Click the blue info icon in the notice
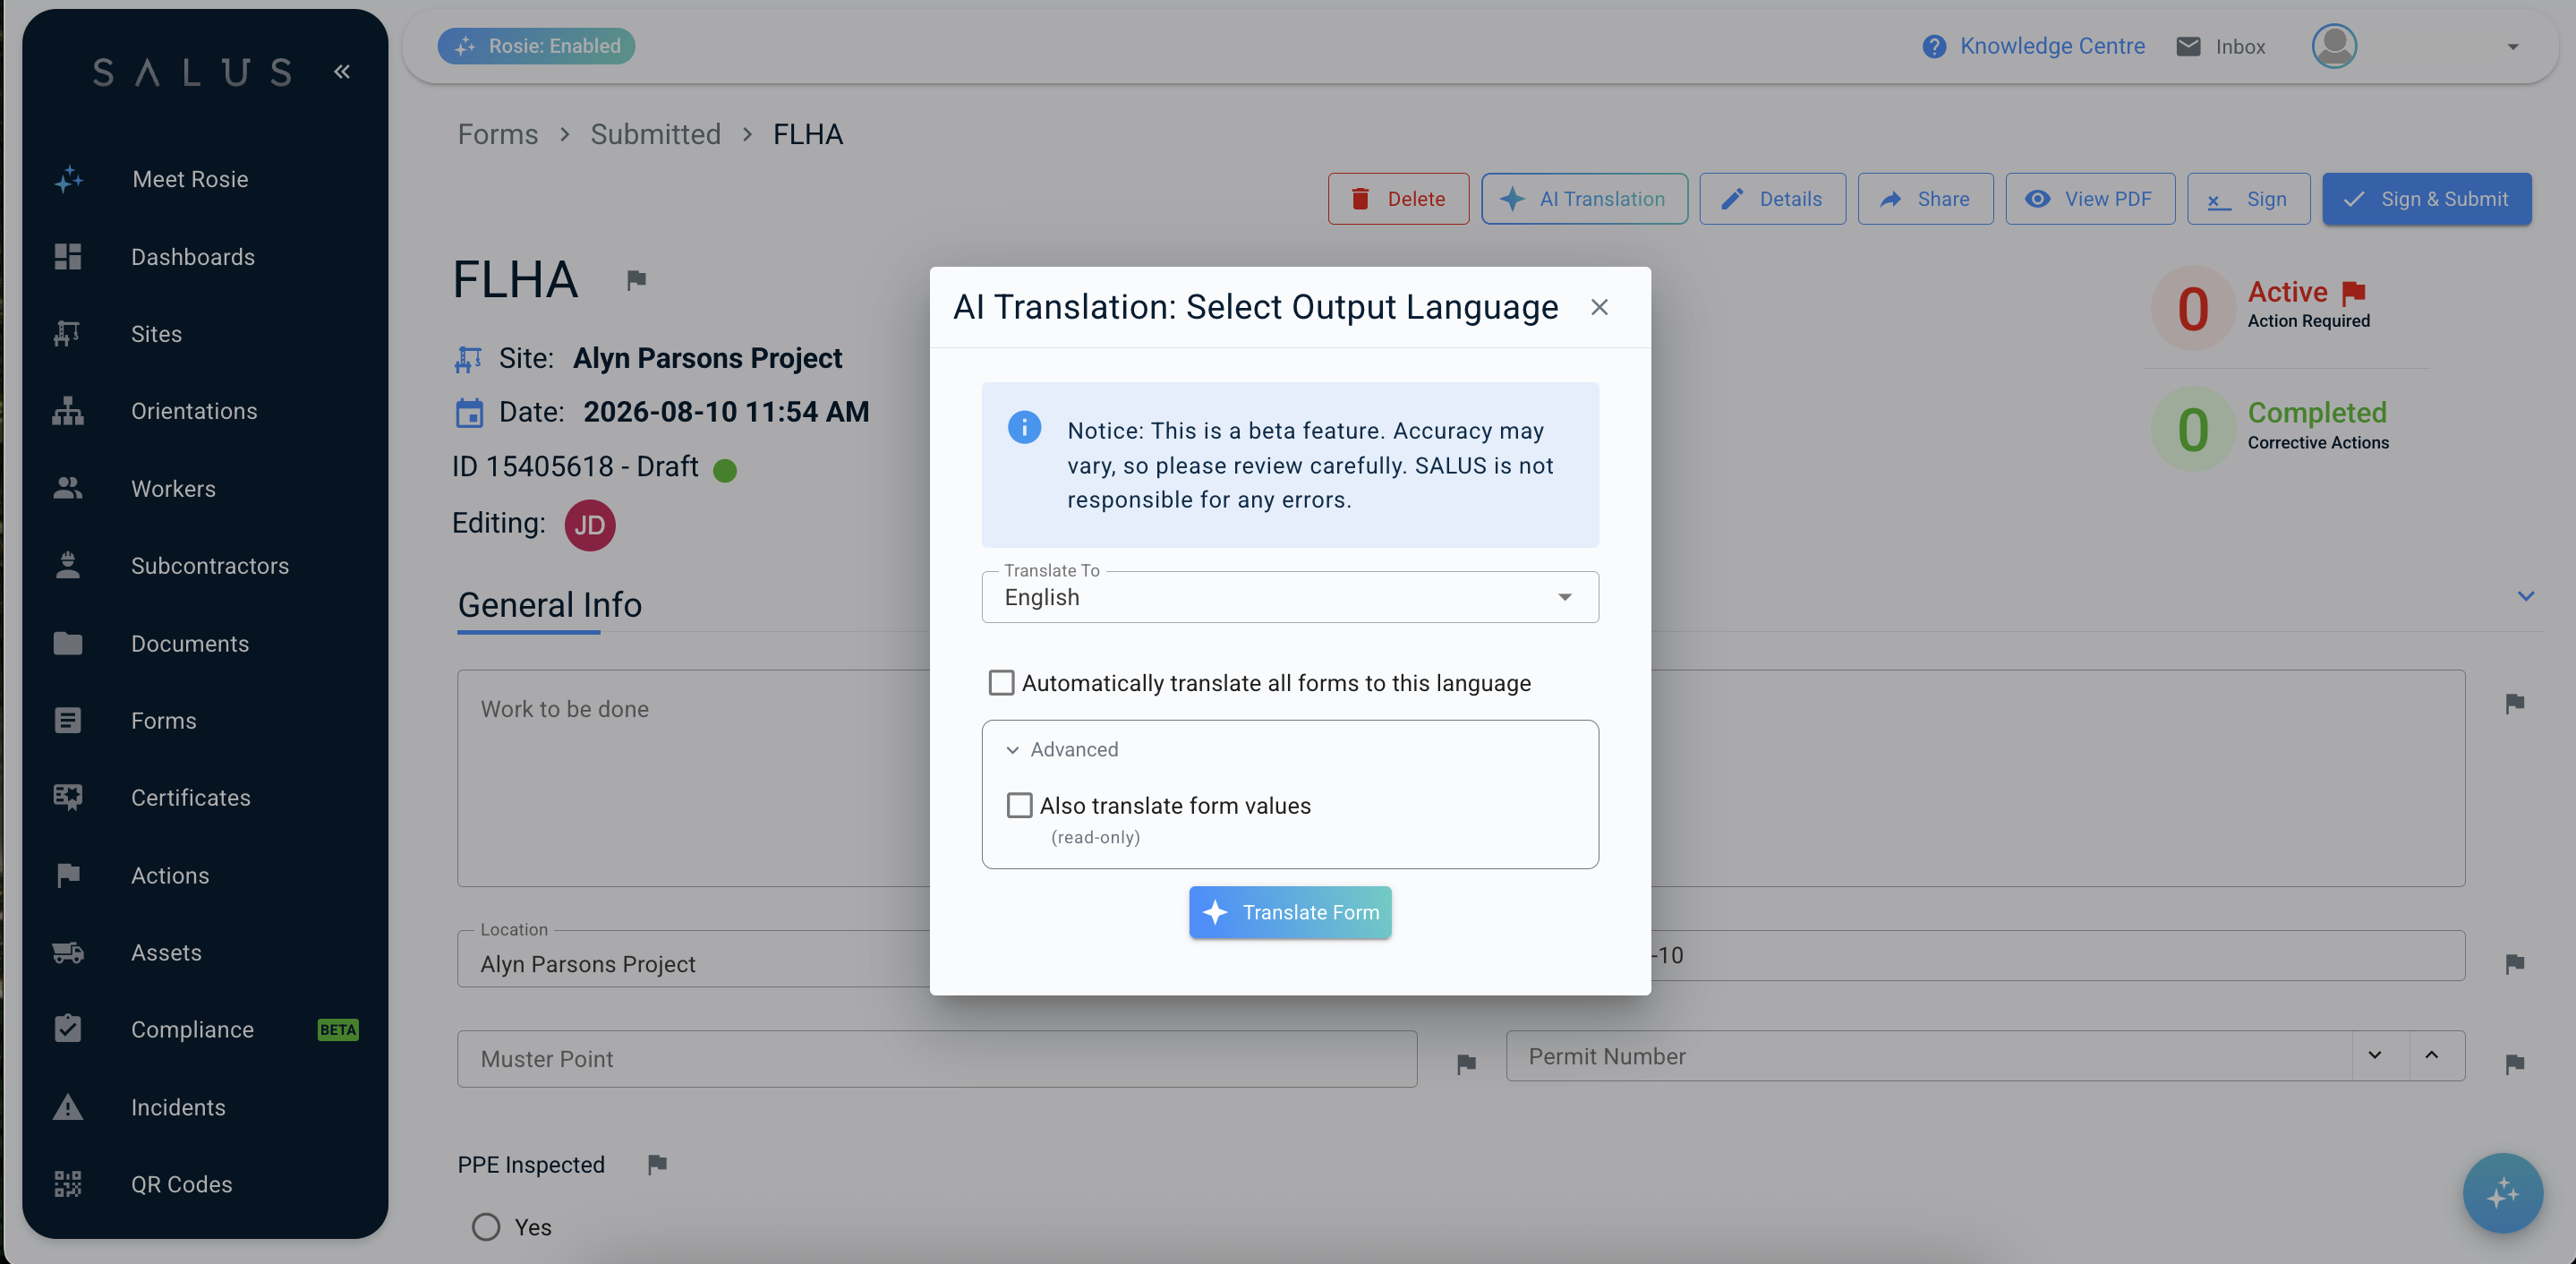 [1024, 427]
